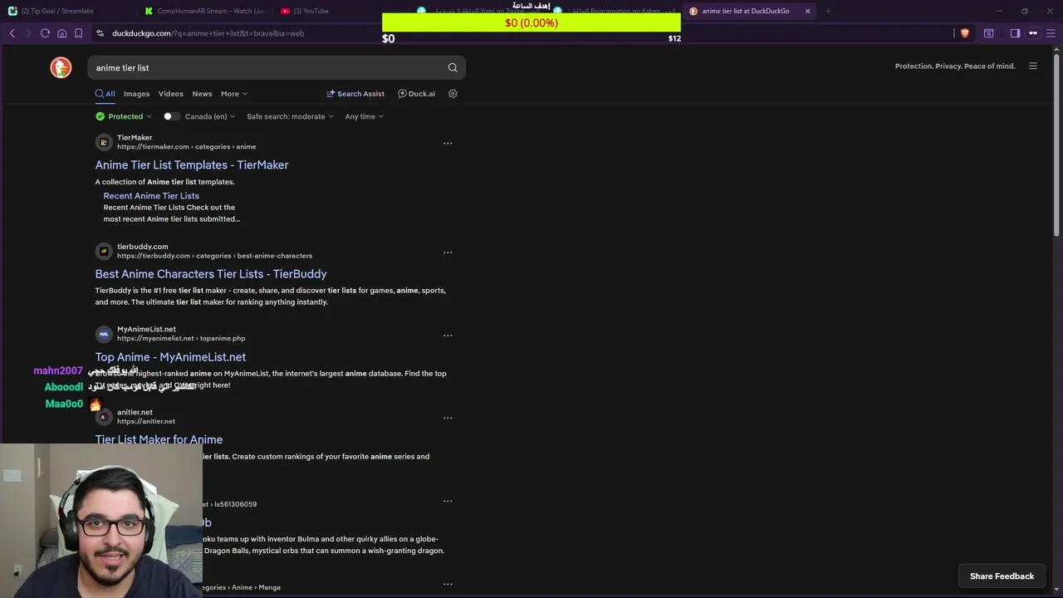The height and width of the screenshot is (598, 1063).
Task: Click MyAnimeList.net site favicon
Action: coord(104,334)
